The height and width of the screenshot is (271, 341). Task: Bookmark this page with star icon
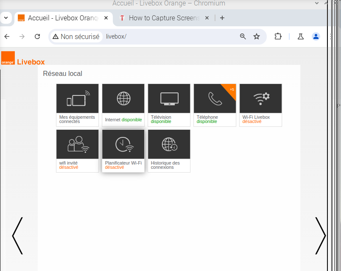[x=257, y=36]
